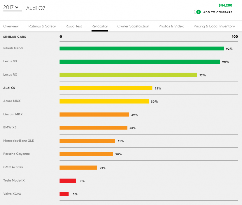242x205 pixels.
Task: Click the 5% score value
Action: 75,194
